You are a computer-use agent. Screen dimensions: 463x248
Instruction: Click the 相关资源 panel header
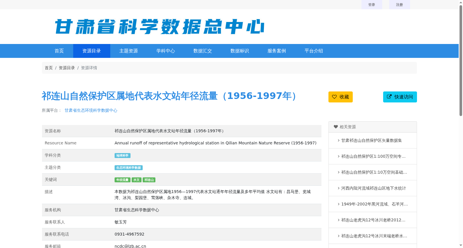[x=373, y=127]
